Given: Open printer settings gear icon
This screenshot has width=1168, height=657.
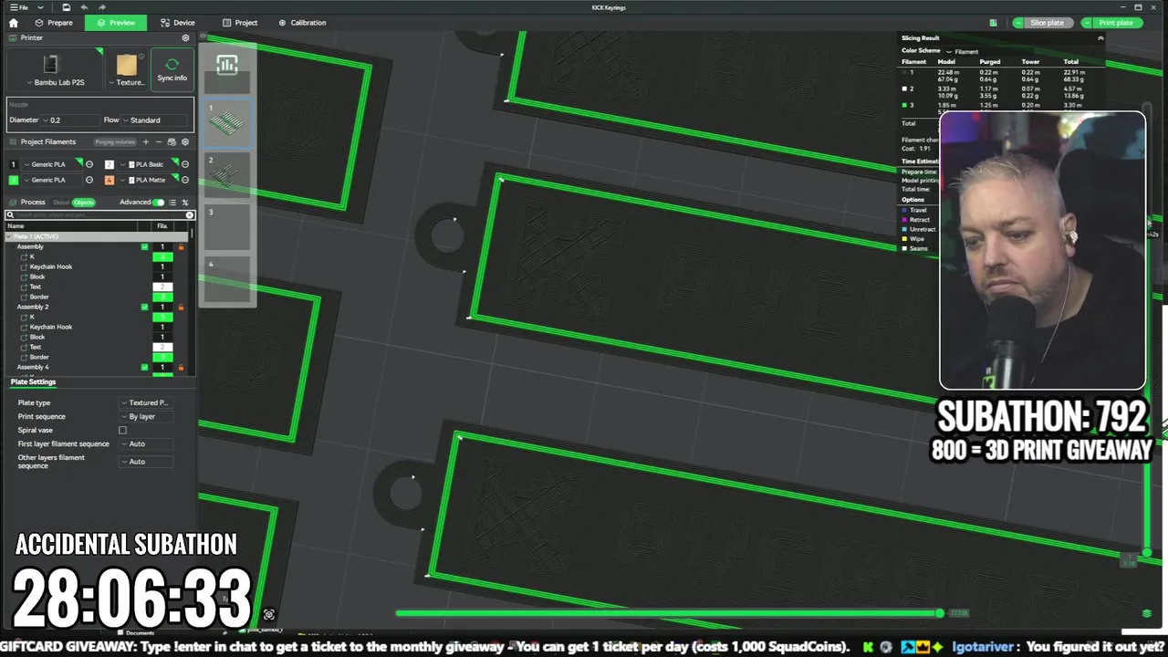Looking at the screenshot, I should click(x=185, y=38).
